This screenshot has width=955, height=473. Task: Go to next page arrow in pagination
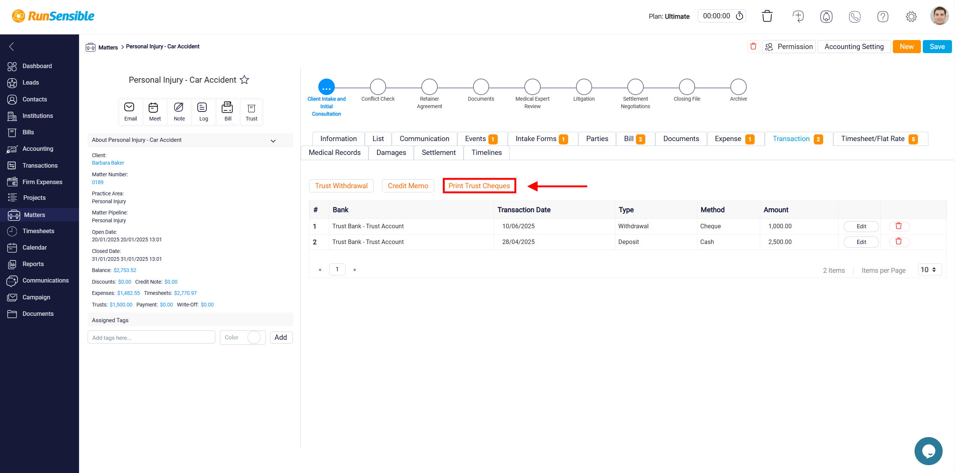click(x=354, y=269)
